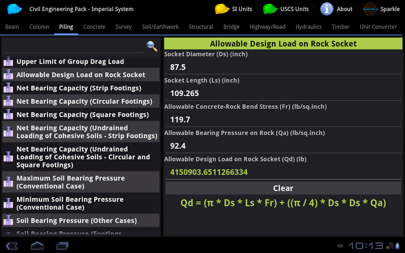Click the icon beside Net Bearing Capacity (Circular Footings)

[8, 101]
